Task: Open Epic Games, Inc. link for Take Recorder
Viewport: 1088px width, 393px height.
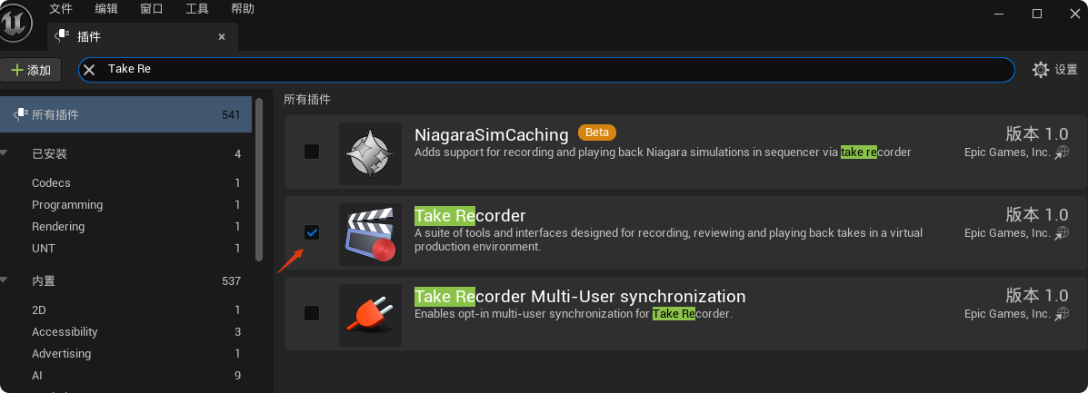Action: click(x=1007, y=233)
